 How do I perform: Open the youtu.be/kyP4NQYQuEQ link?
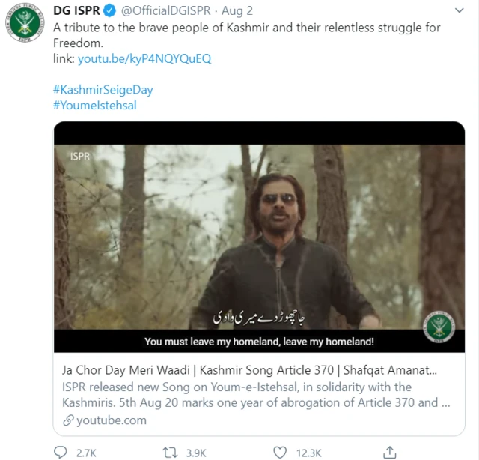144,58
